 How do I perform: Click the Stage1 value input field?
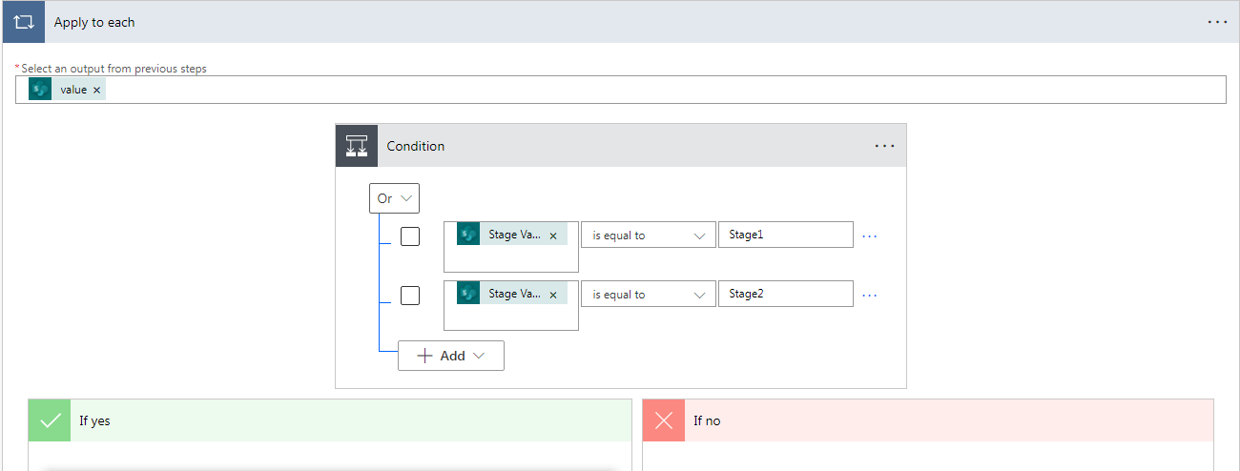pos(786,235)
